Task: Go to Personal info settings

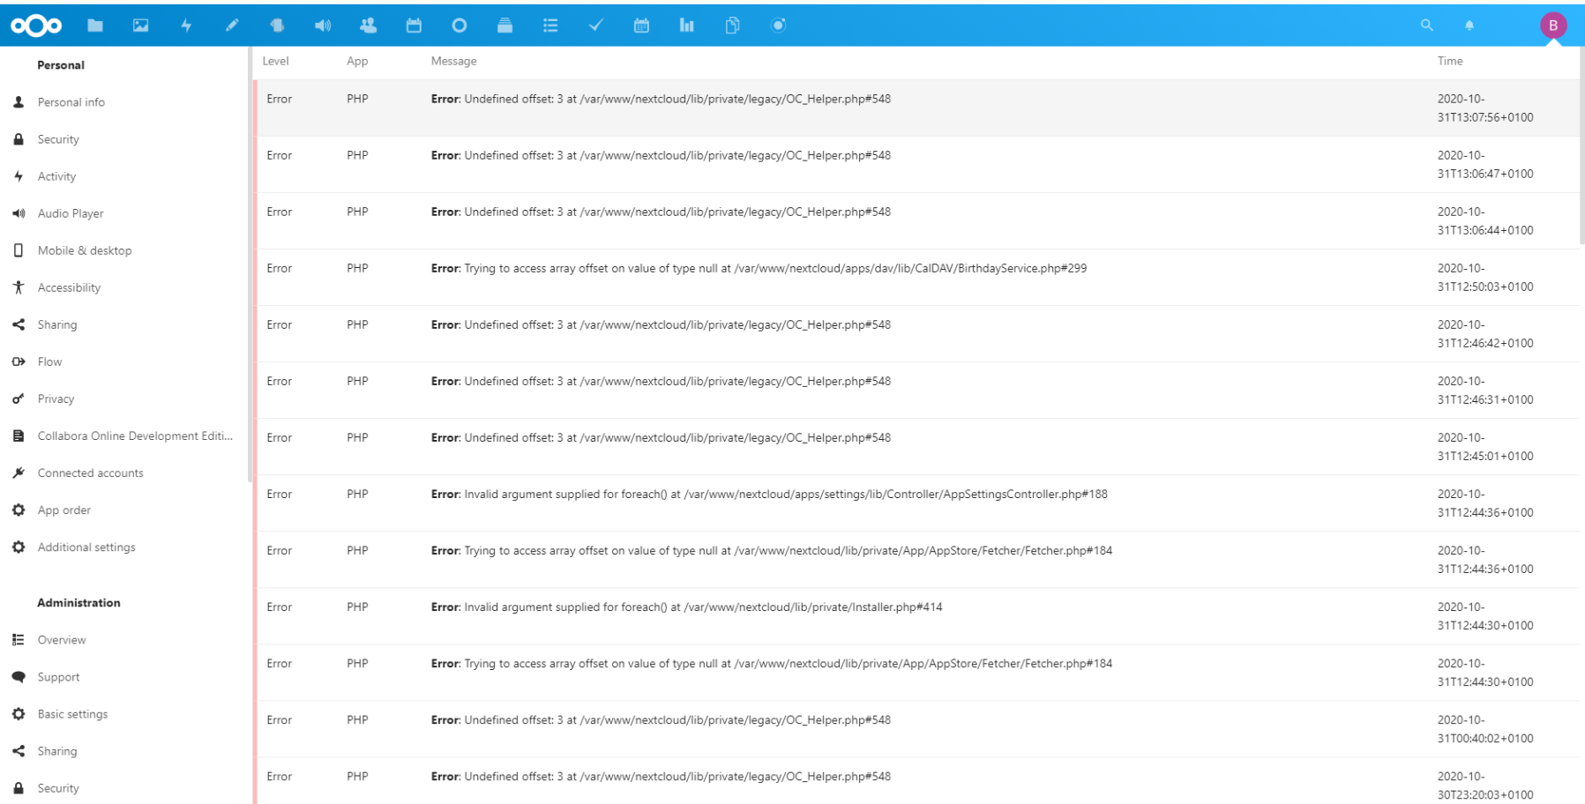Action: [x=71, y=102]
